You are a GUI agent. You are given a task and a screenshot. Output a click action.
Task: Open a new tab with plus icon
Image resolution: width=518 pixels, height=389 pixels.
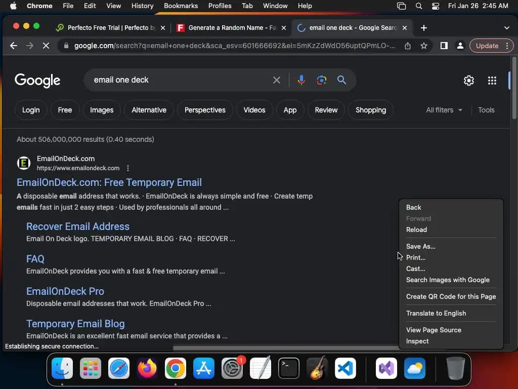click(x=424, y=28)
